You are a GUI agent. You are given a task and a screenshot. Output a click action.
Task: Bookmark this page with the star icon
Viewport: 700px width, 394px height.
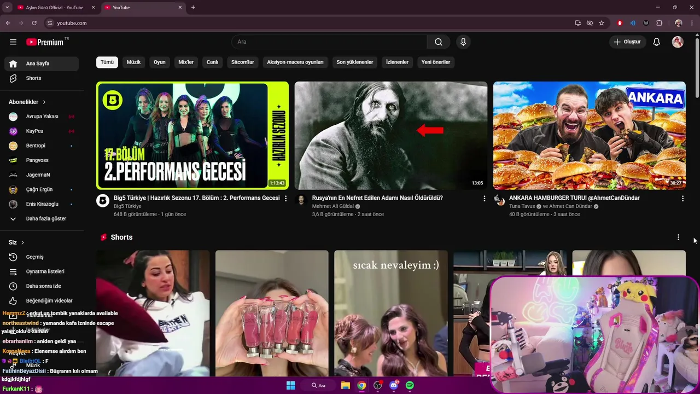tap(602, 23)
